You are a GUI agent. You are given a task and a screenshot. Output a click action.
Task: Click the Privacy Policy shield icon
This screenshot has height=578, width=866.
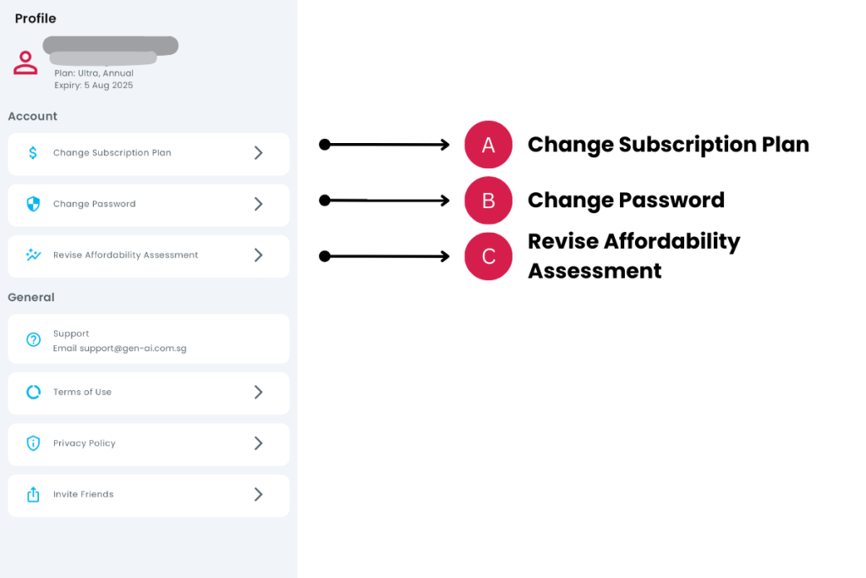coord(33,443)
